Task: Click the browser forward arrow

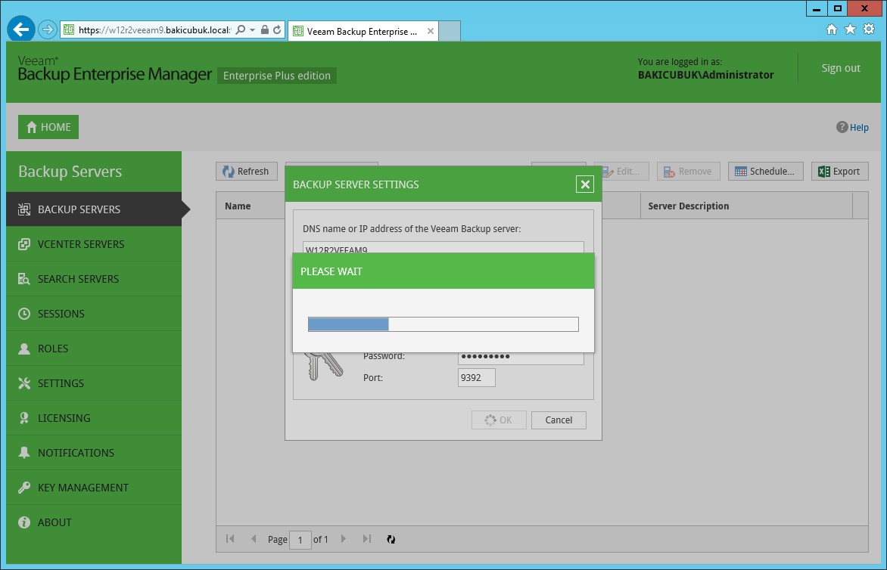Action: pos(48,29)
